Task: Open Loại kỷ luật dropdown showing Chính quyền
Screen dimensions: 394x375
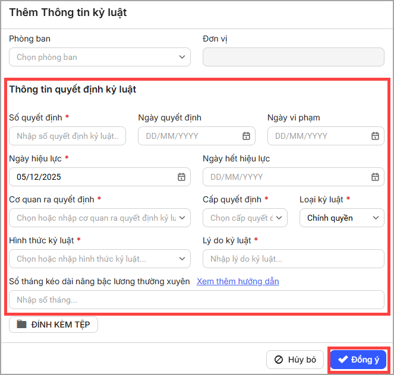Action: [376, 218]
